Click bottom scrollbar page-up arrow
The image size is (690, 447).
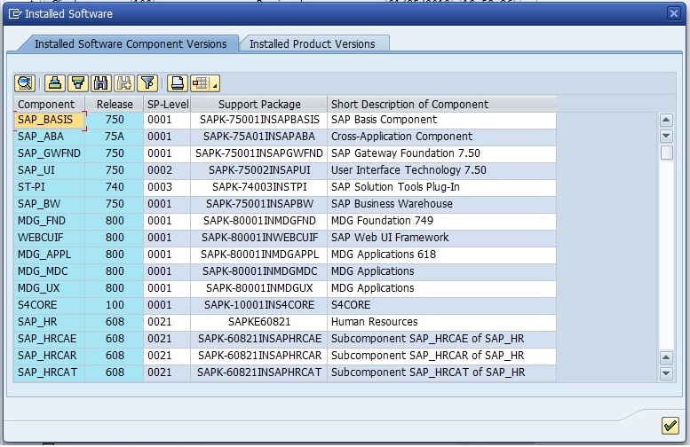coord(666,357)
